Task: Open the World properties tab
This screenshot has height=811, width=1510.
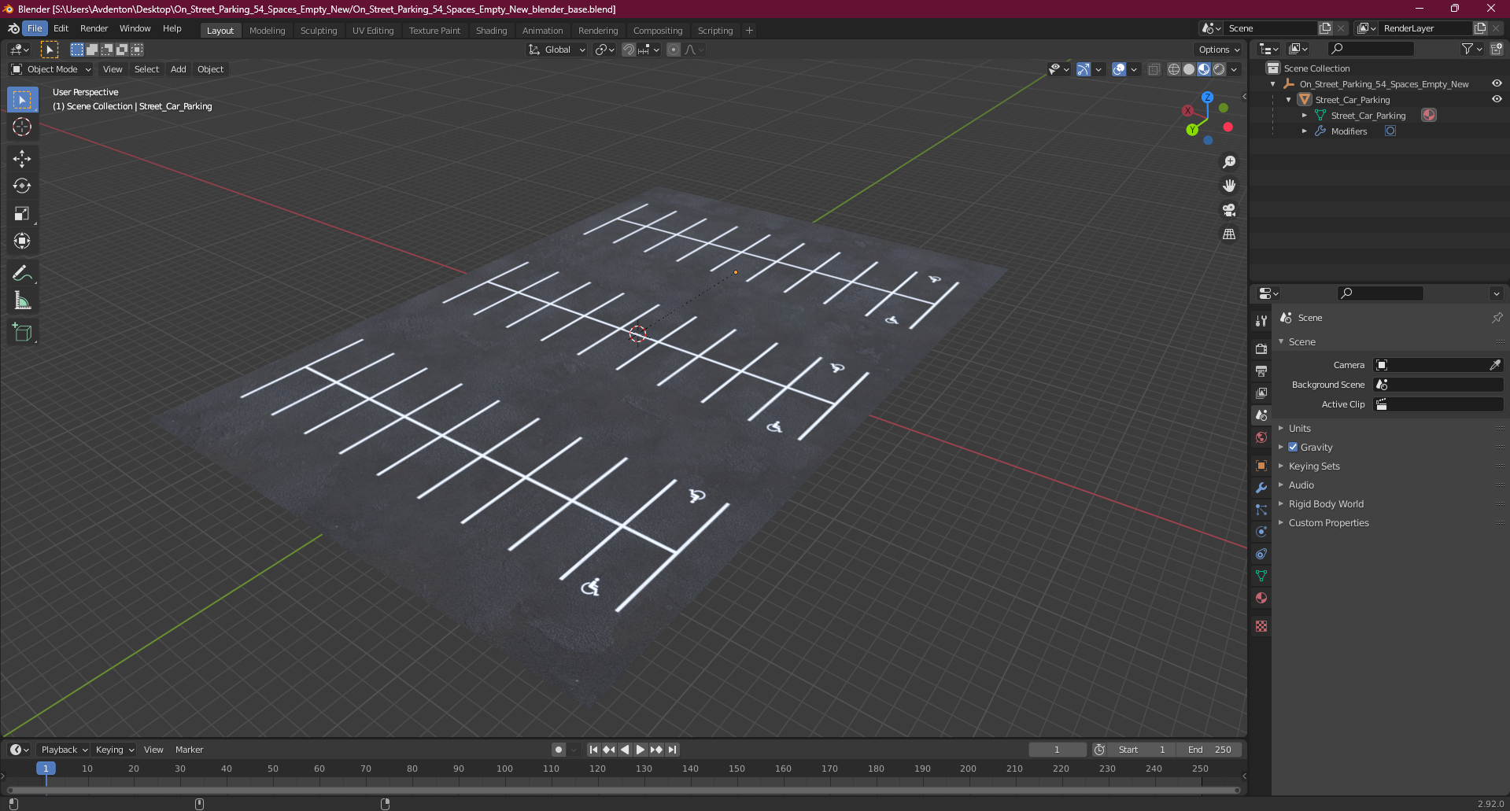Action: click(1261, 437)
